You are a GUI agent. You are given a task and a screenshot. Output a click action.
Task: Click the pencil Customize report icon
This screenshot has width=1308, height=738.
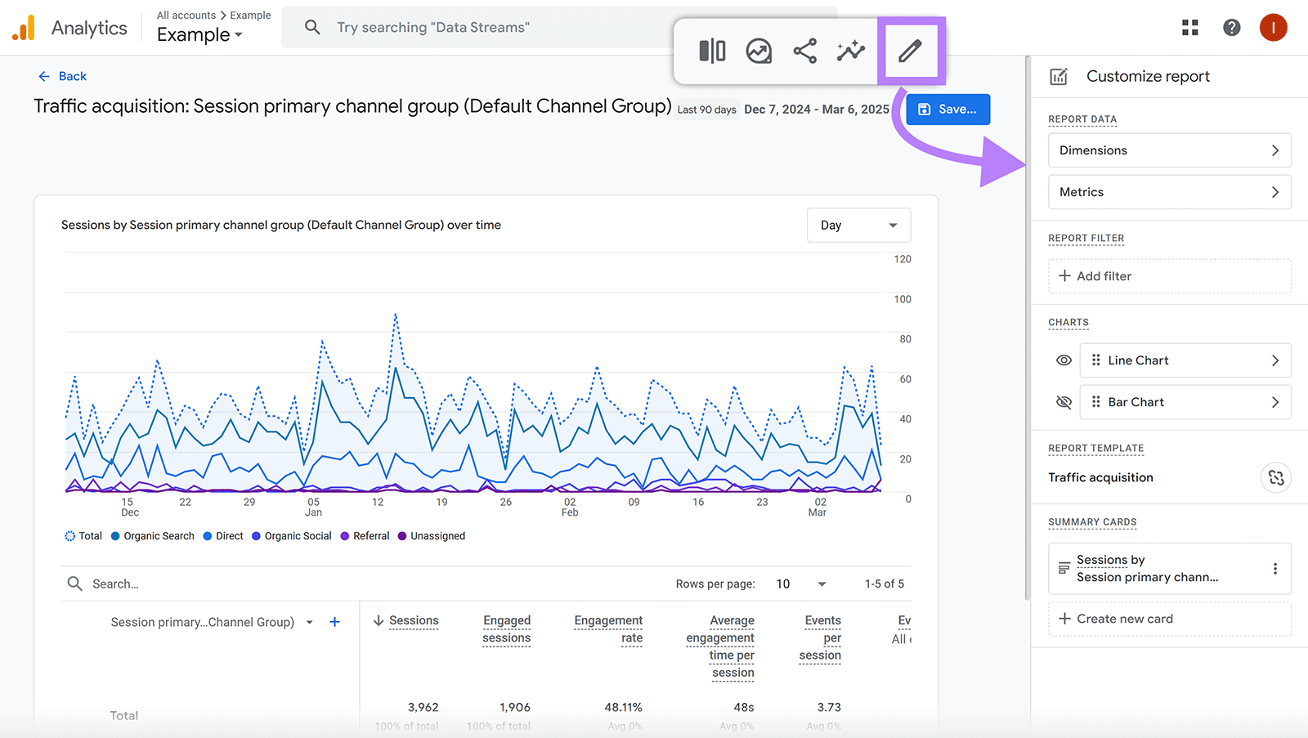coord(910,51)
